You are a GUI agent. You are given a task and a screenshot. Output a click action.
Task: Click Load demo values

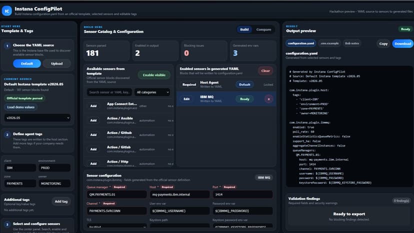click(x=21, y=107)
